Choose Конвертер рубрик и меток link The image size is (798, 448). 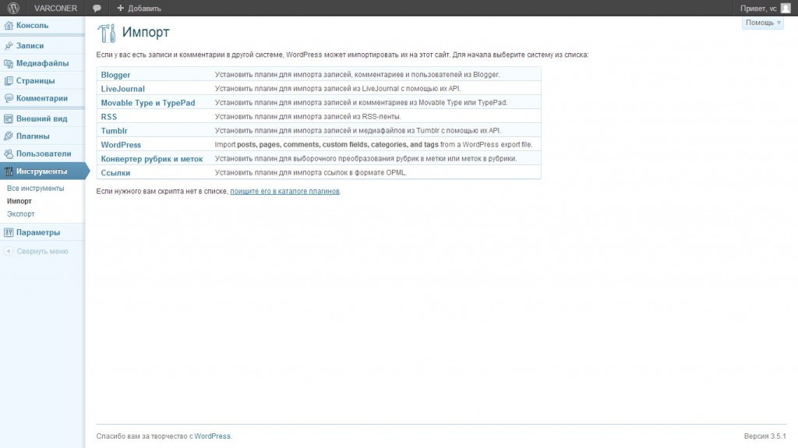(152, 159)
